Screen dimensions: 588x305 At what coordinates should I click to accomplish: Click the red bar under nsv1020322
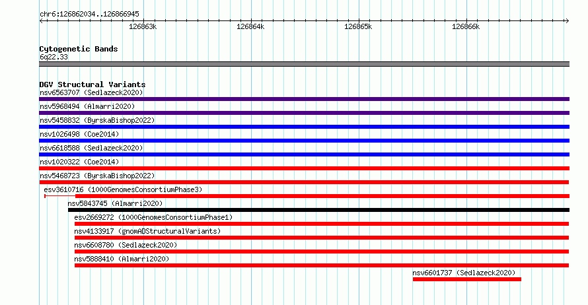click(x=304, y=168)
